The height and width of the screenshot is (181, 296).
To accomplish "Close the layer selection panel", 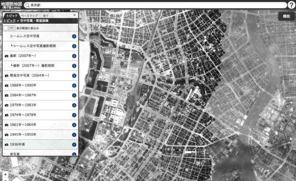I will coord(74,15).
